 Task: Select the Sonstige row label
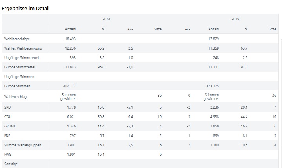(x=11, y=164)
